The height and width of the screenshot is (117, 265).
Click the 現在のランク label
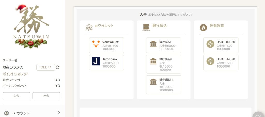13,67
